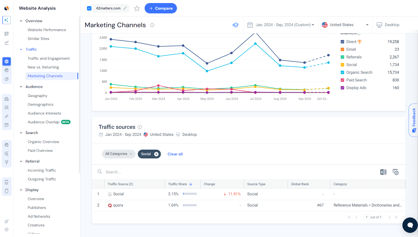418x237 pixels.
Task: Open the table column settings gear
Action: coord(396,172)
